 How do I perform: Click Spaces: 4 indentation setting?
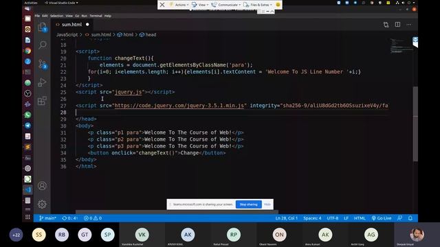tap(312, 218)
